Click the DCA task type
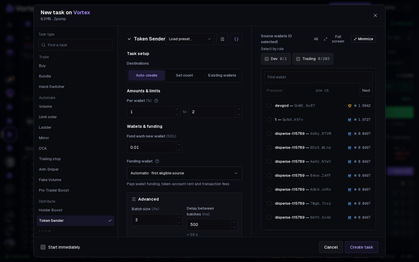The height and width of the screenshot is (262, 419). [75, 148]
